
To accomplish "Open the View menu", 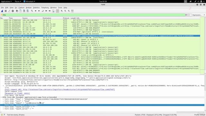I will pyautogui.click(x=12, y=8).
